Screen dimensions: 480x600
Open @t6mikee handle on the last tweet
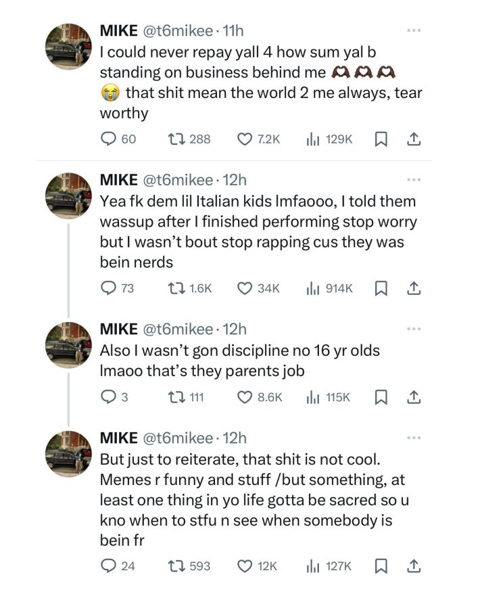(x=178, y=438)
